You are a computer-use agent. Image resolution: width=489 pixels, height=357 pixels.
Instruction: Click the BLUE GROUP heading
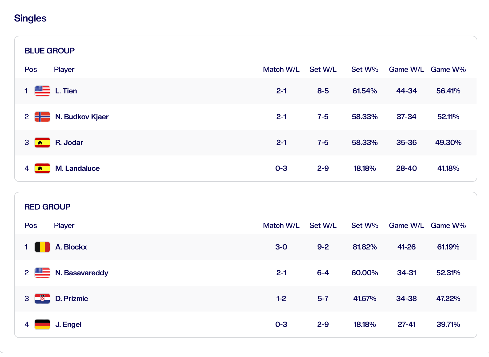click(49, 51)
